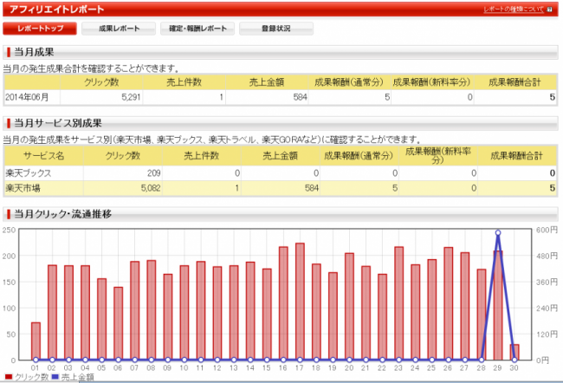Click the サービス名 column header

(x=44, y=156)
